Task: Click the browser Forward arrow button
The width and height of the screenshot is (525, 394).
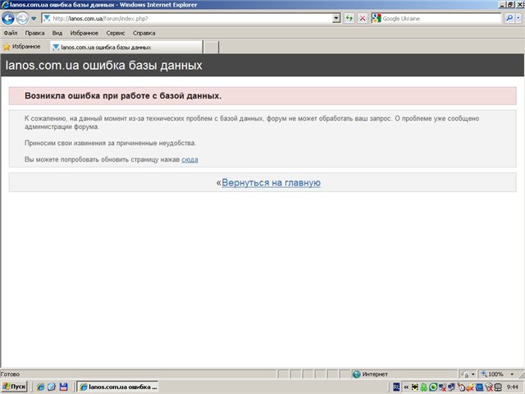Action: (x=23, y=18)
